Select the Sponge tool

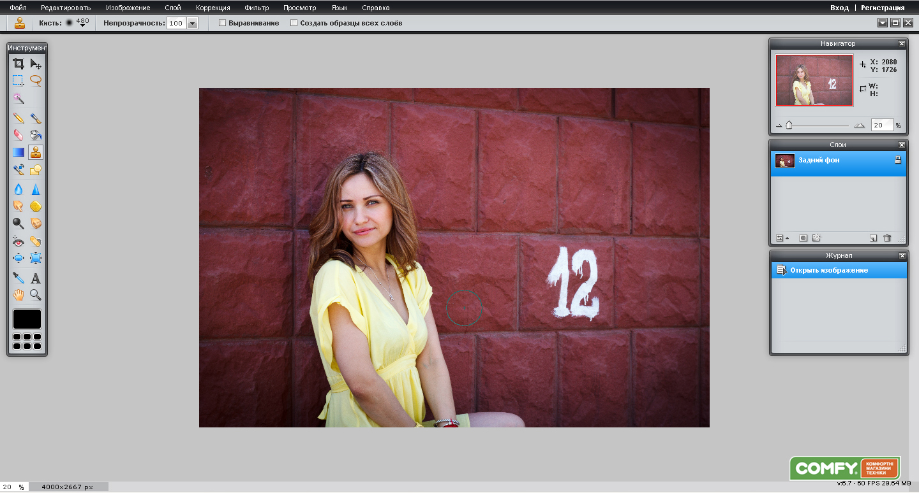point(36,206)
